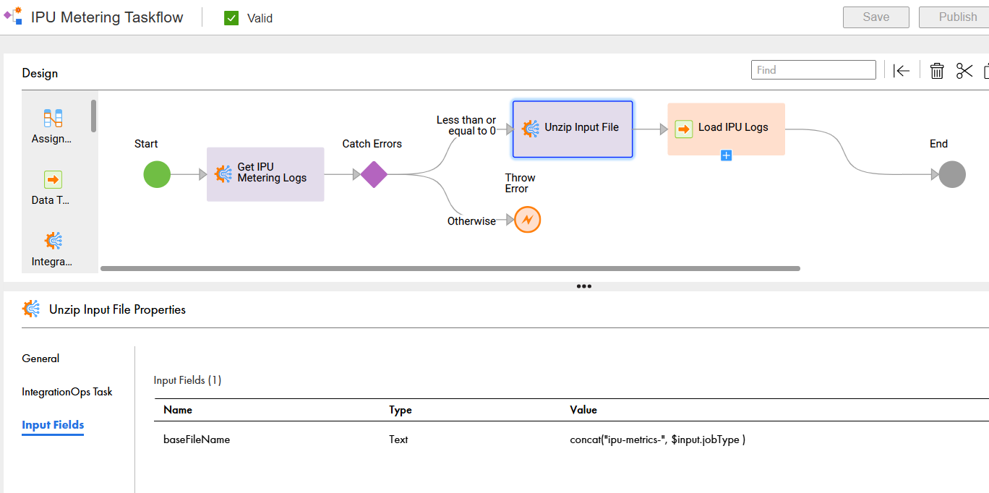Click into the Find search field
Viewport: 989px width, 493px height.
pos(813,70)
